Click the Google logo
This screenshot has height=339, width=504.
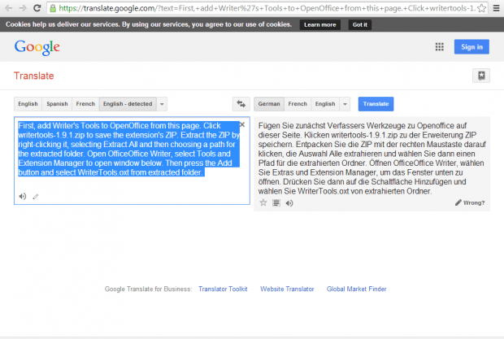(x=37, y=47)
